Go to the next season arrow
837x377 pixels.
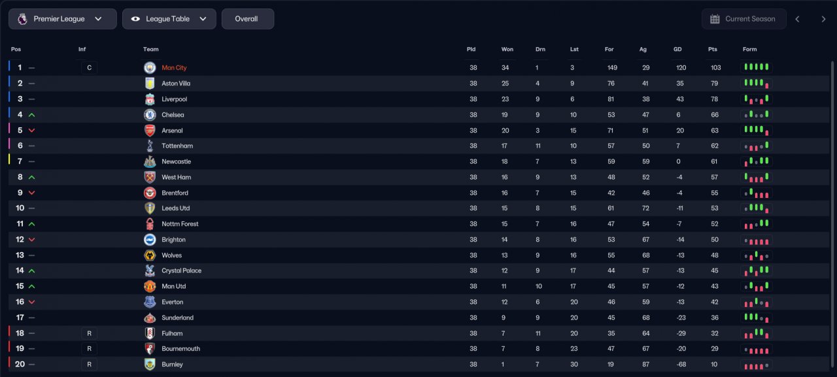[x=823, y=19]
